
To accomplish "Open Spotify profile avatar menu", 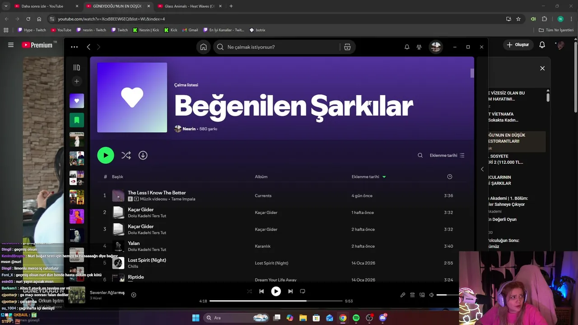I will [x=435, y=47].
